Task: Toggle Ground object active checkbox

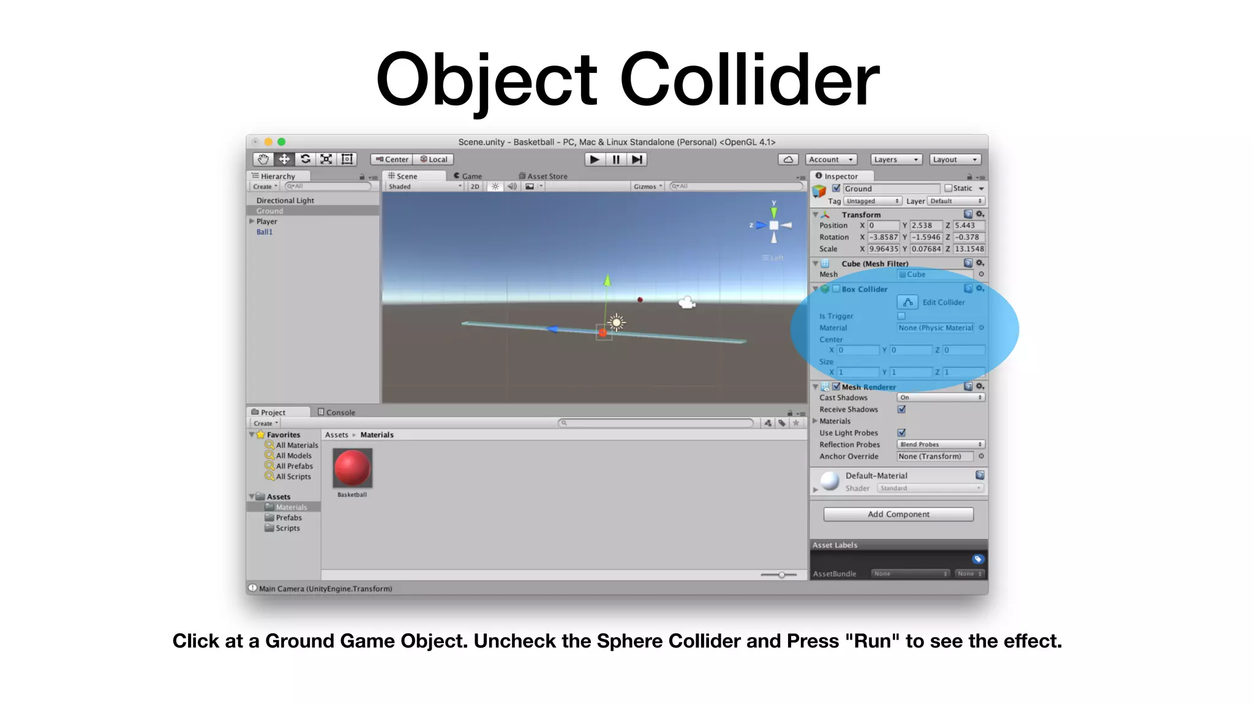Action: point(836,188)
